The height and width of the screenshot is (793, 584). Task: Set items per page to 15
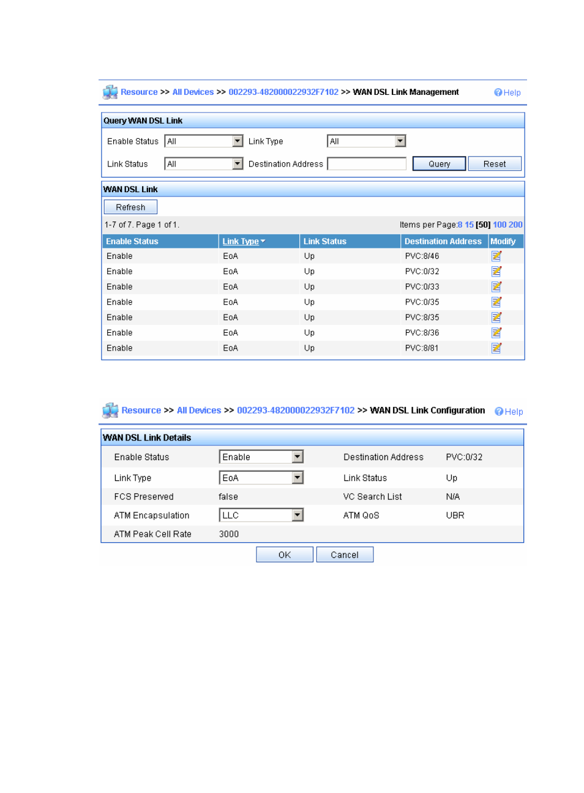click(x=469, y=225)
